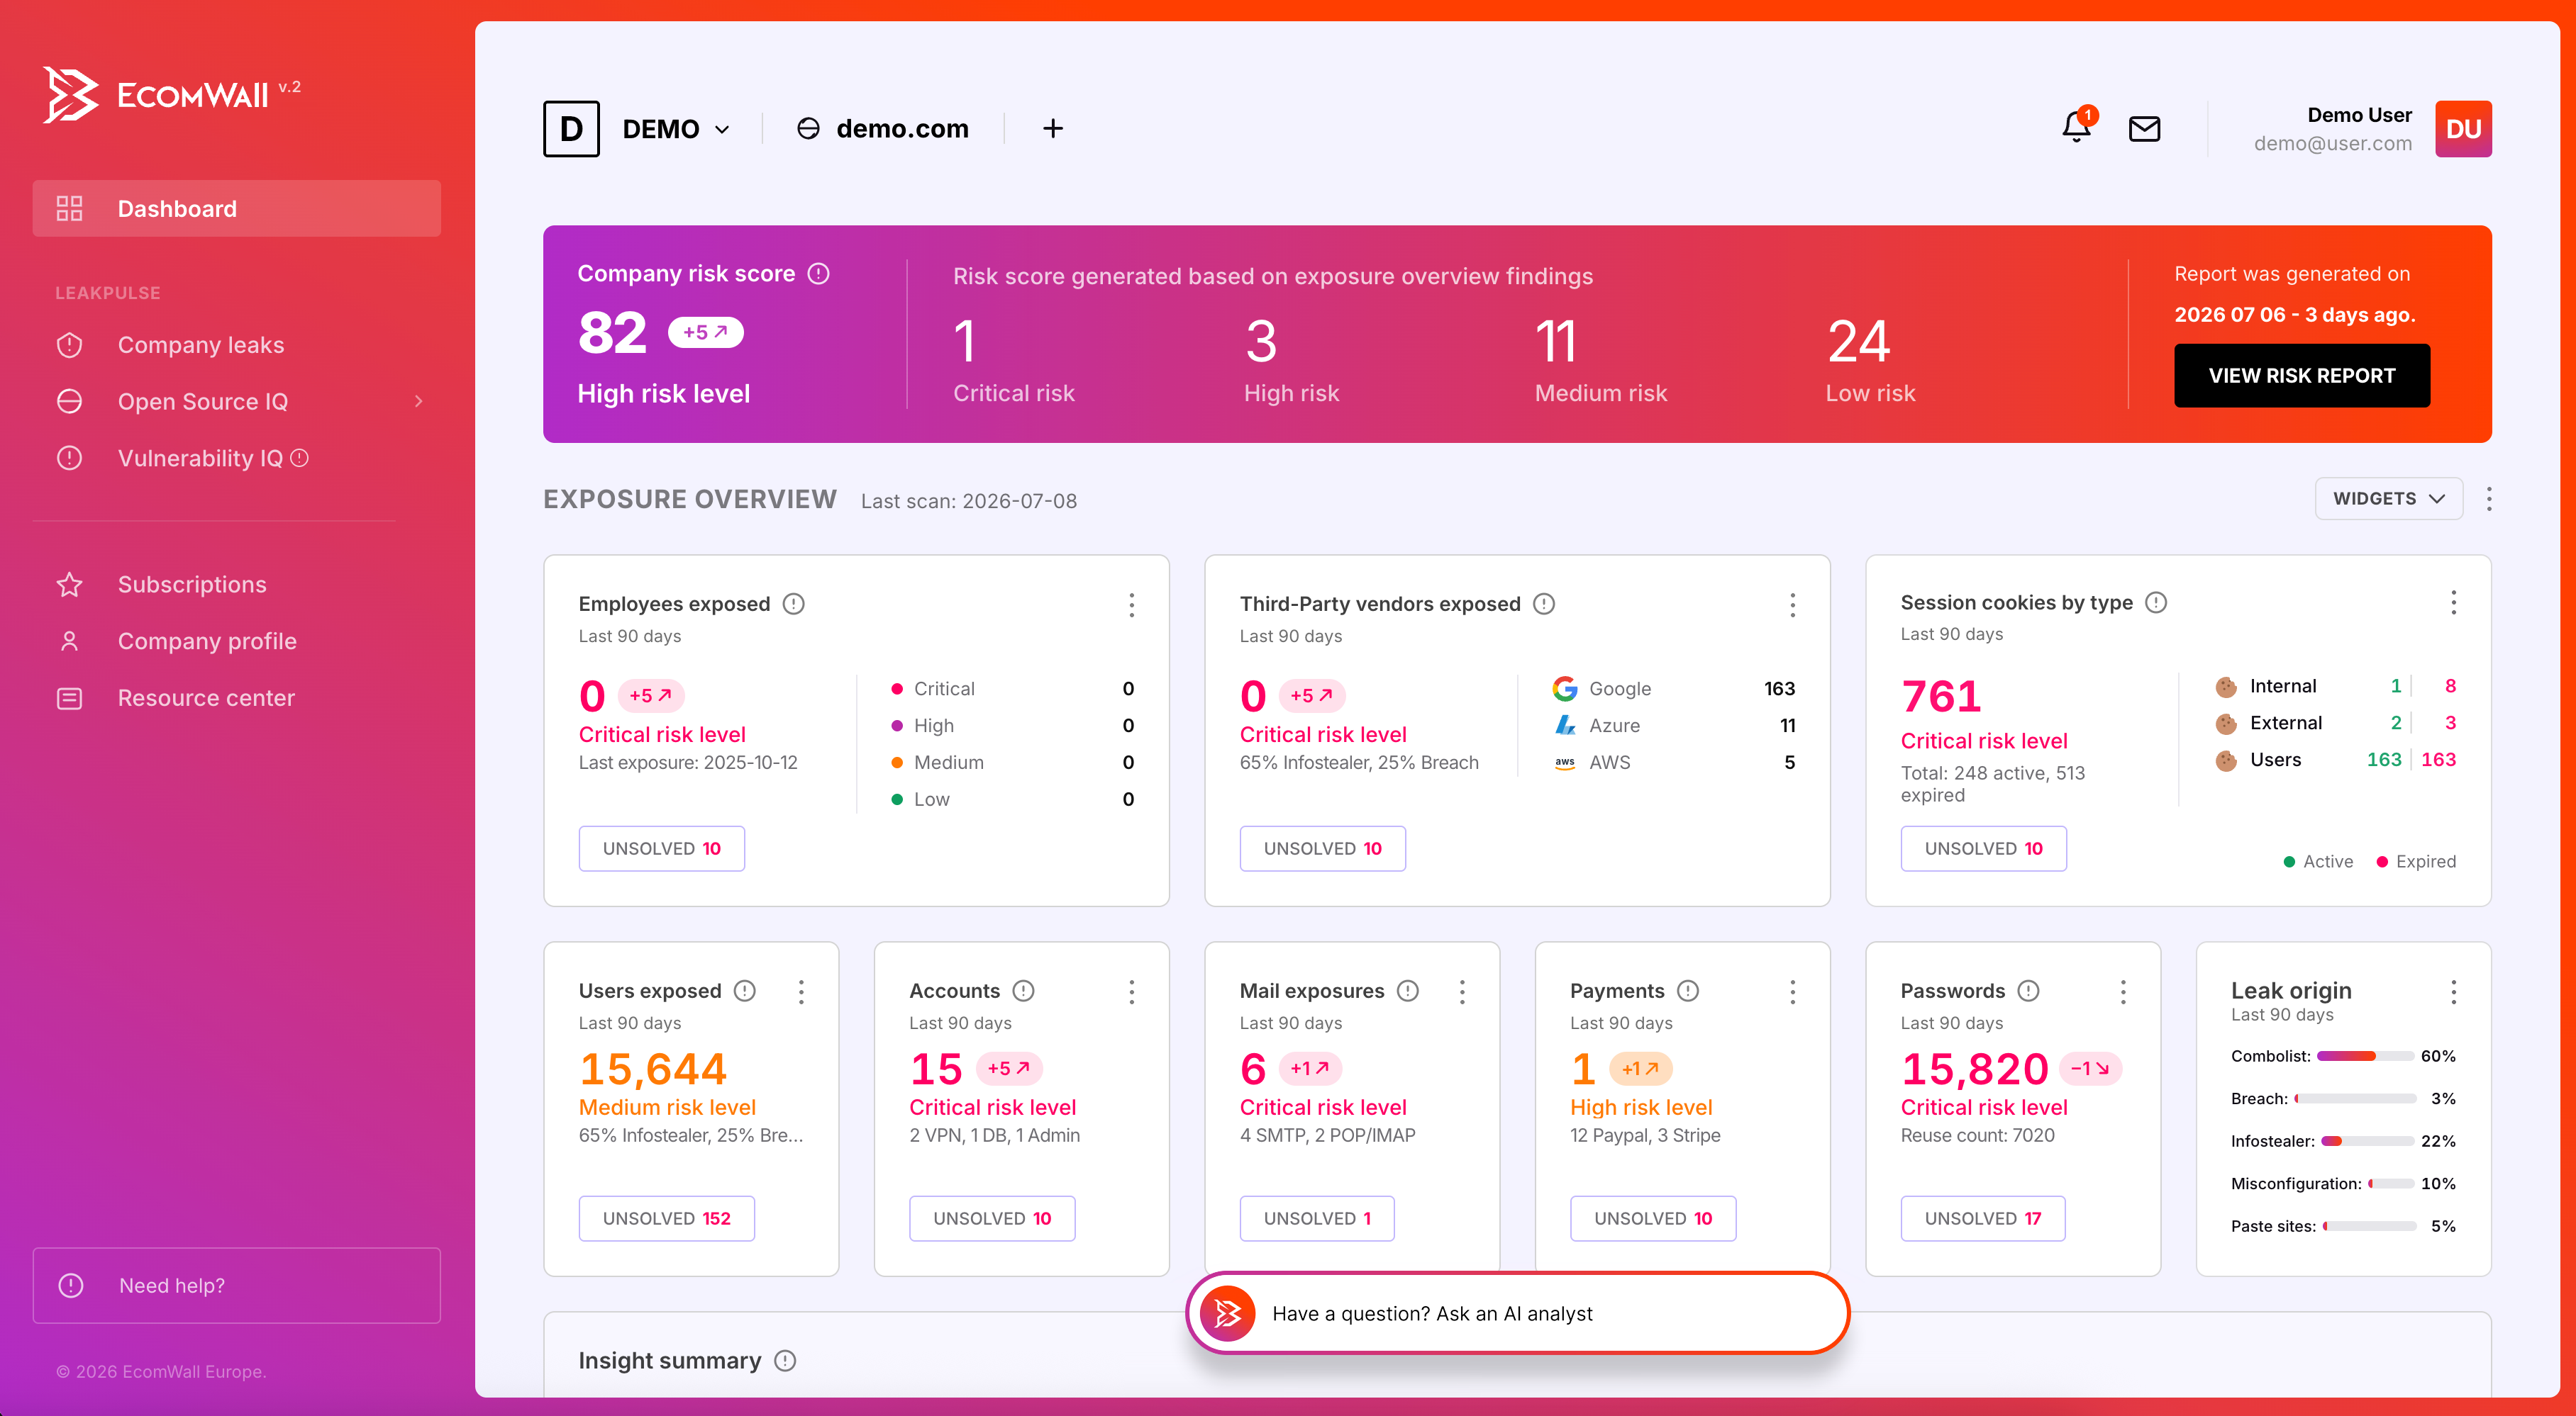The image size is (2576, 1416).
Task: Click the Google vendor row
Action: [1673, 689]
